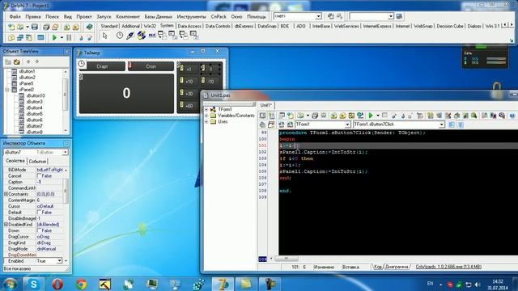The image size is (518, 291).
Task: Open the dropdown arrow next to the main toolbar Run button
Action: 62,38
